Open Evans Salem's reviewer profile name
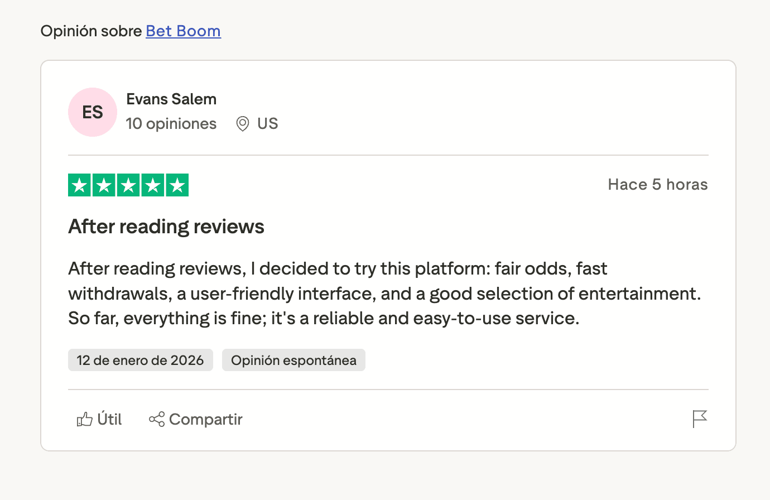Viewport: 770px width, 500px height. [171, 99]
